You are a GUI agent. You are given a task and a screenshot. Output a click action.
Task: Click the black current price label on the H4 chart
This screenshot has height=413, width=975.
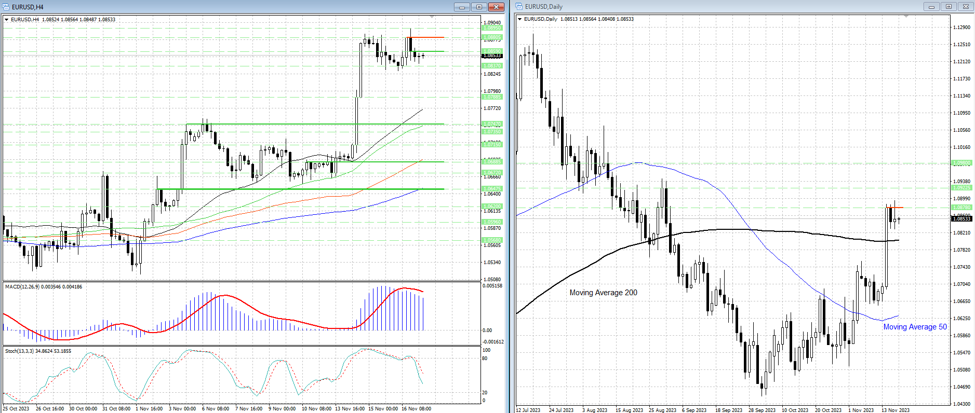pyautogui.click(x=492, y=56)
